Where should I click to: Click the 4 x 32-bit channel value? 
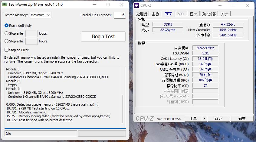click(228, 24)
